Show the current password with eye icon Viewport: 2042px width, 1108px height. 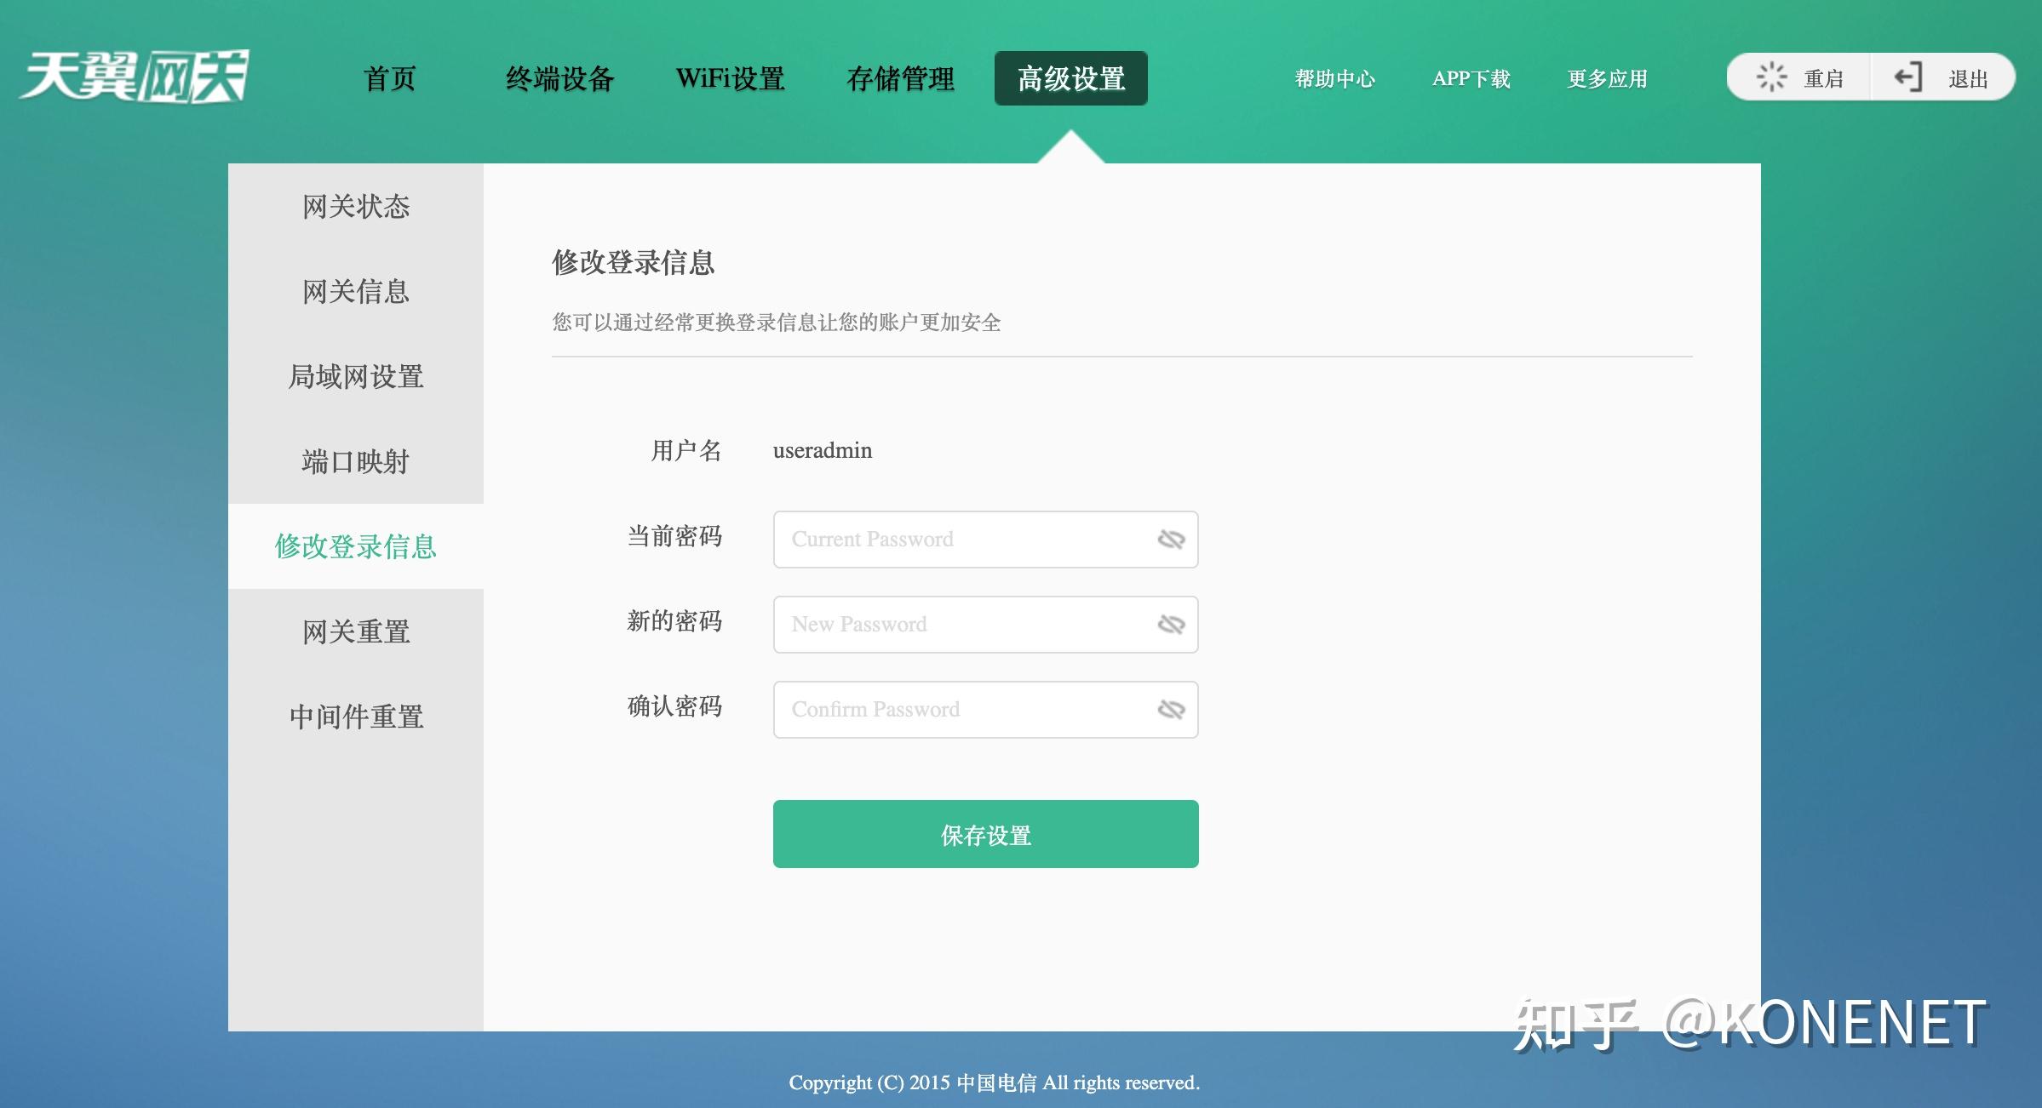(x=1172, y=540)
